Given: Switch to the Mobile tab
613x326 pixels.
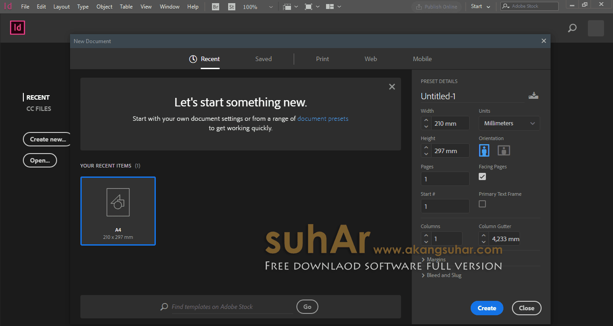Looking at the screenshot, I should point(423,59).
